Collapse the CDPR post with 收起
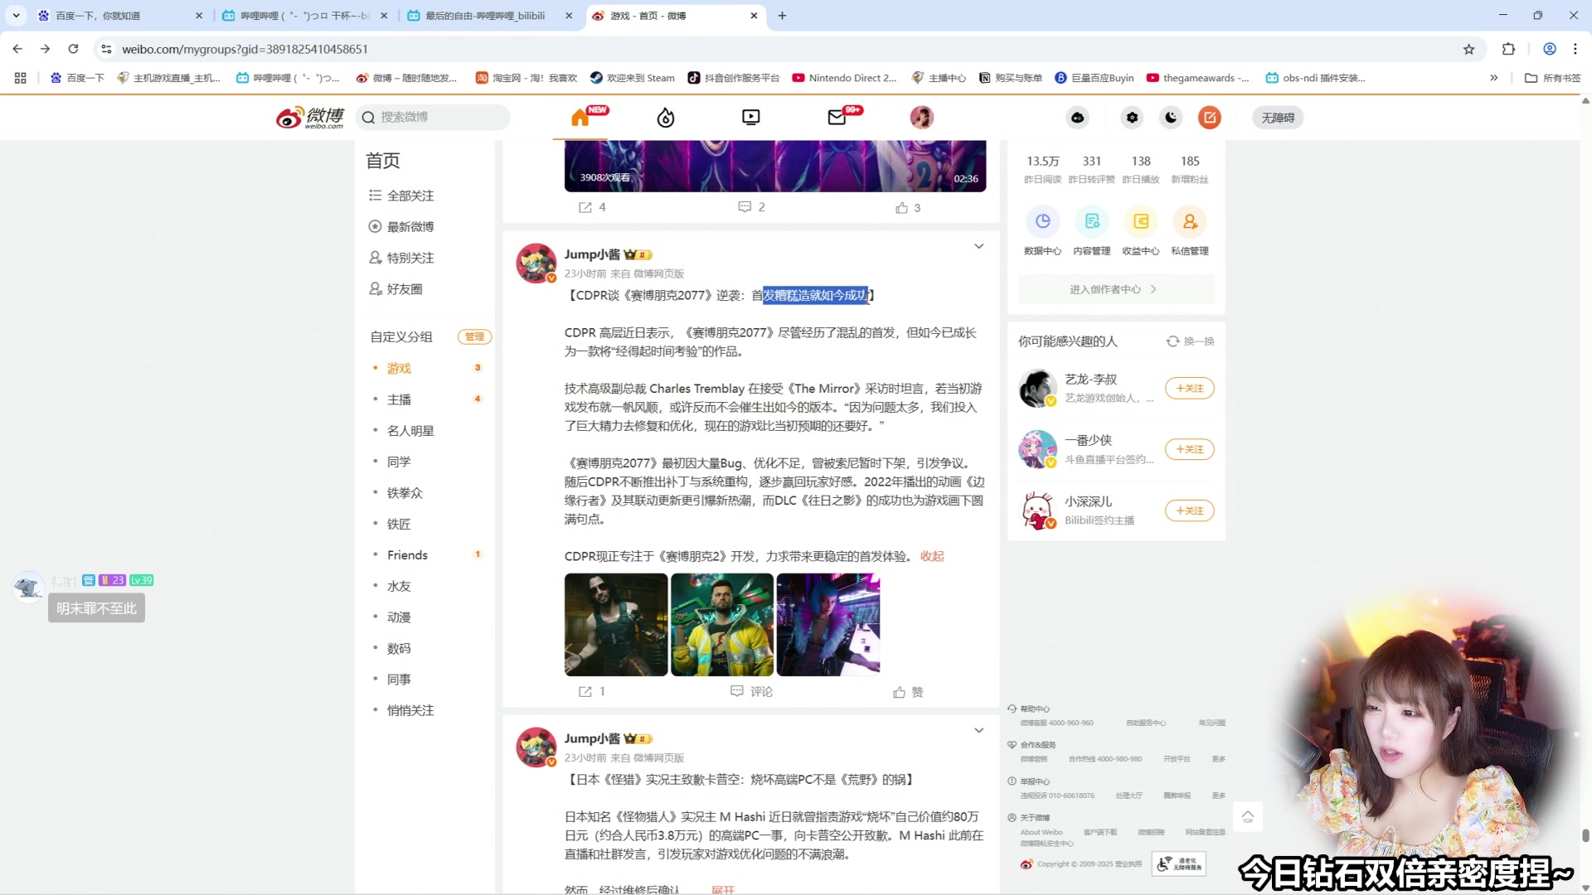The image size is (1592, 895). (932, 556)
